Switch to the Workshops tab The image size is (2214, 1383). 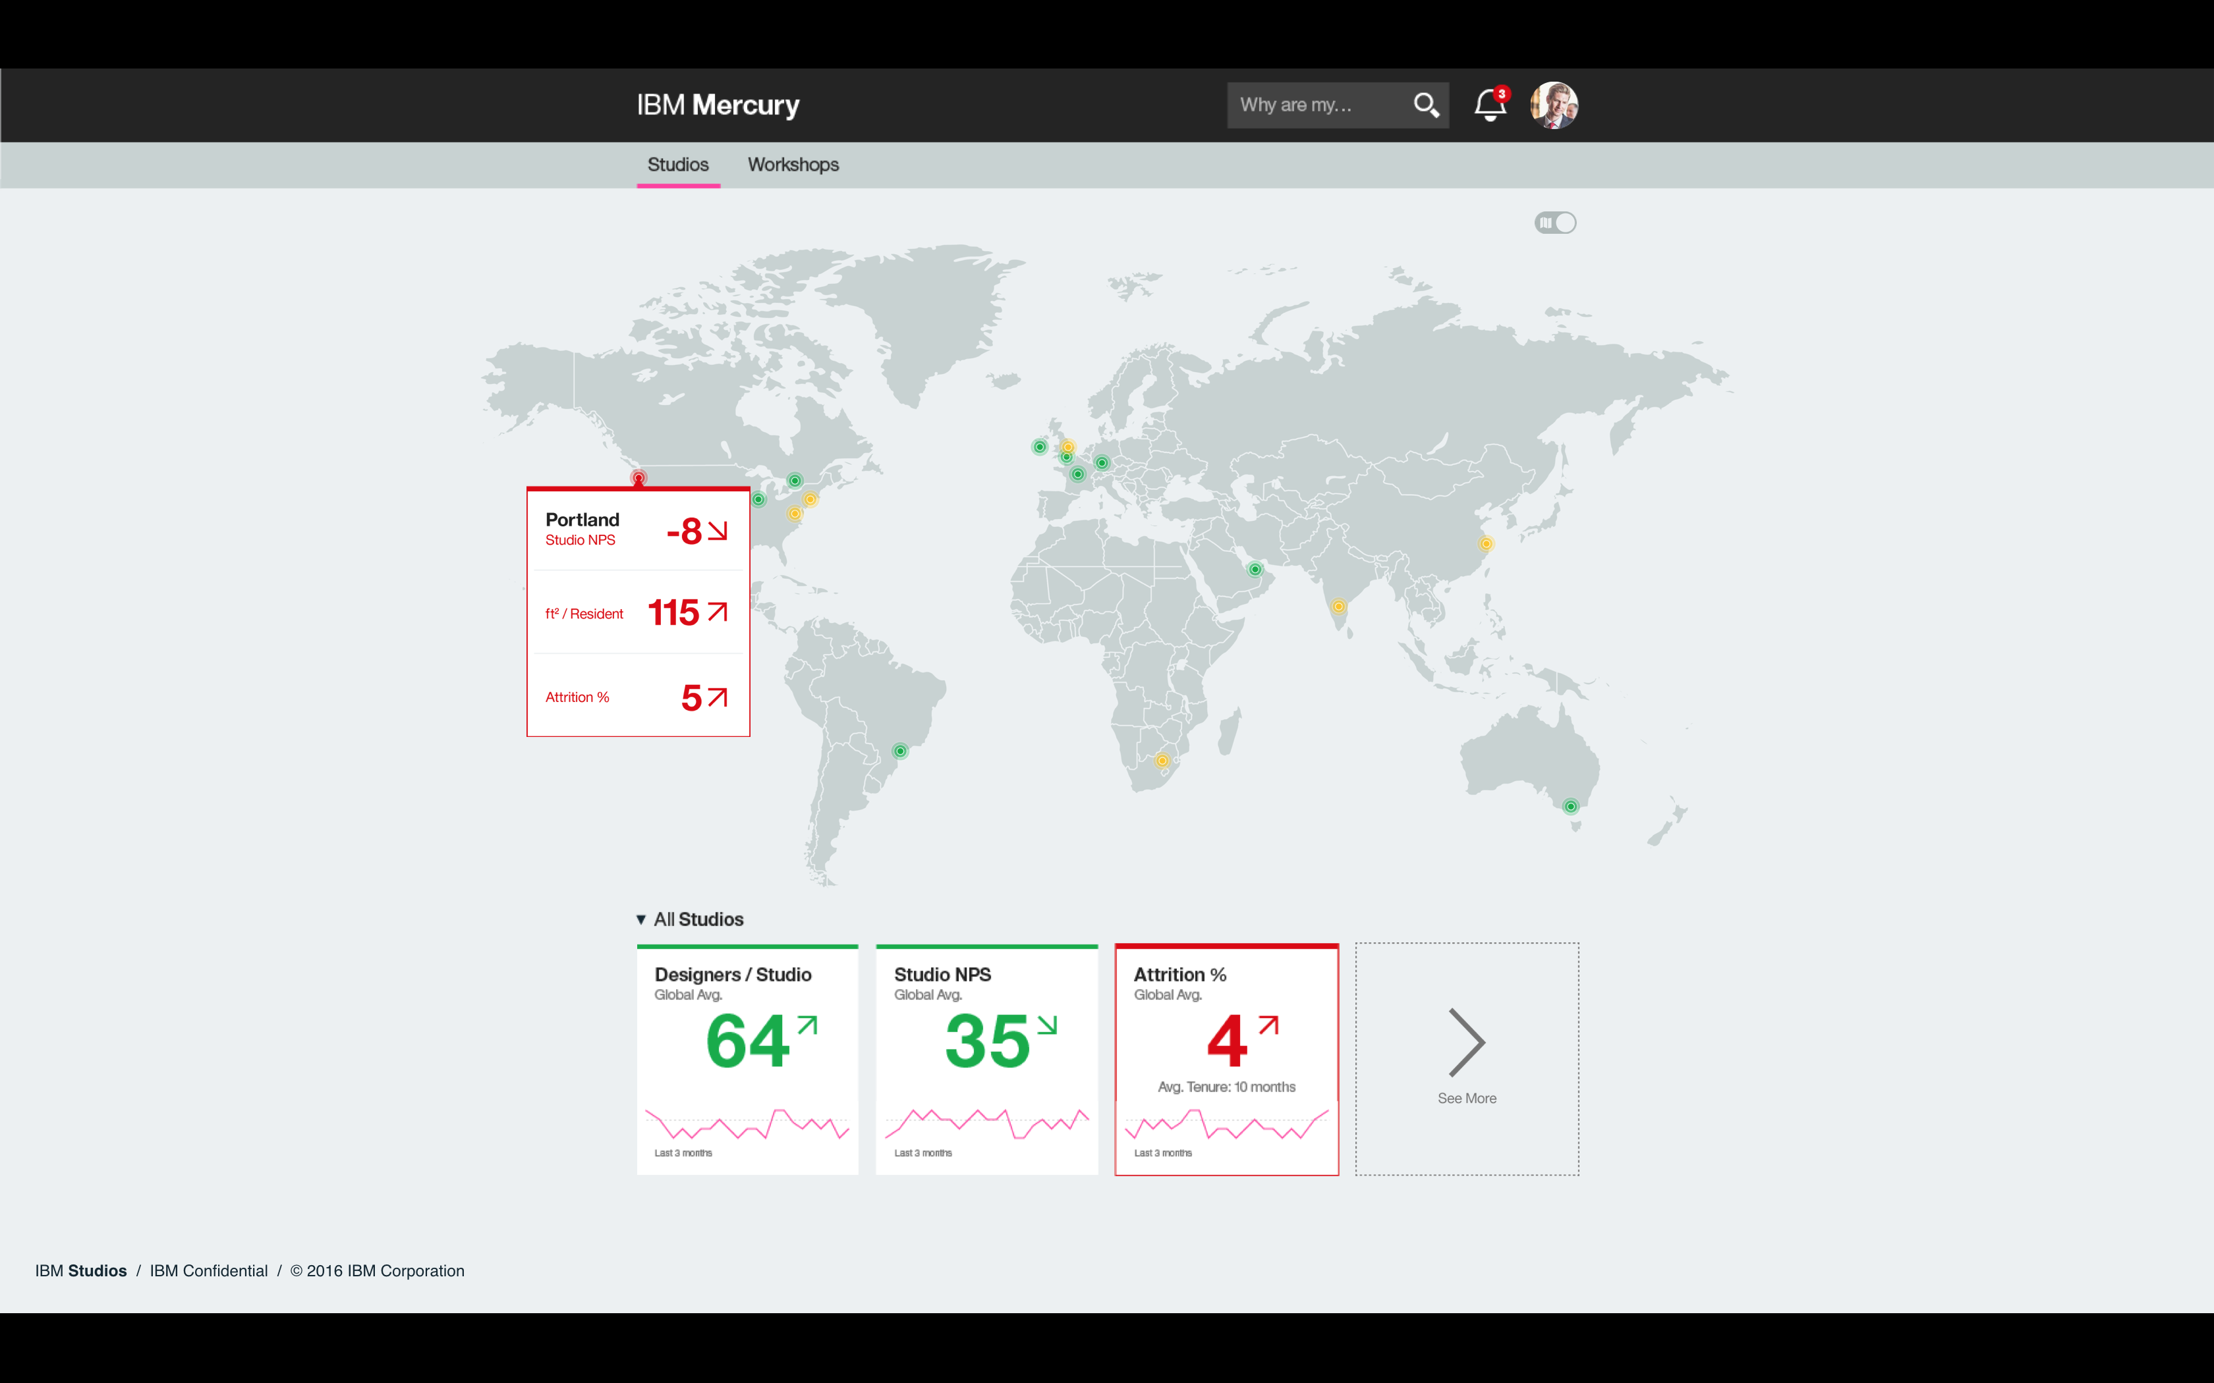click(x=793, y=165)
